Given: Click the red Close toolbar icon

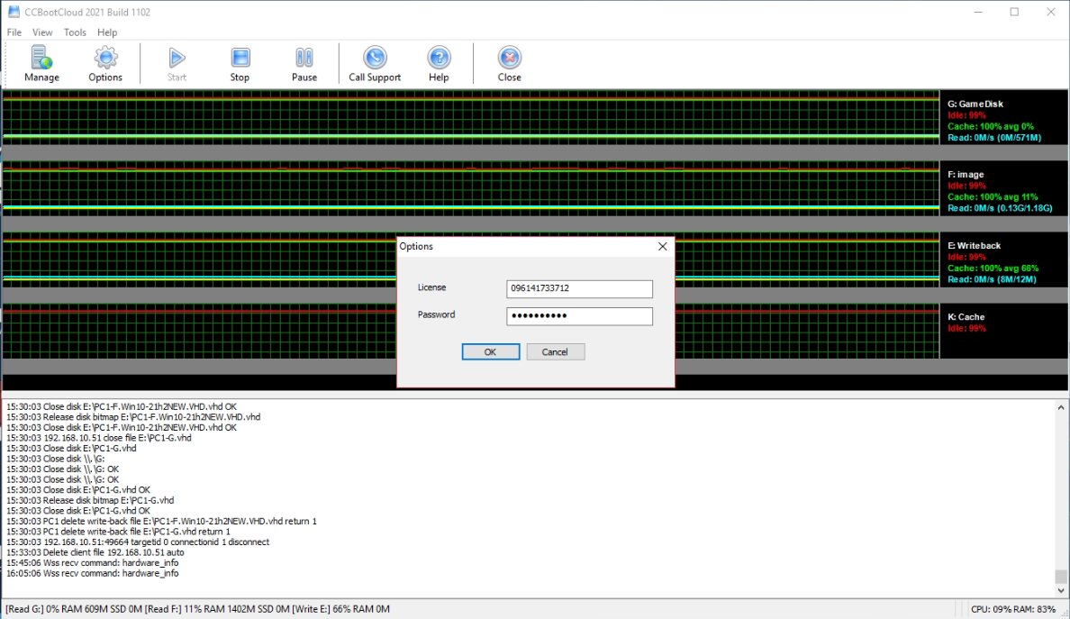Looking at the screenshot, I should [x=509, y=59].
